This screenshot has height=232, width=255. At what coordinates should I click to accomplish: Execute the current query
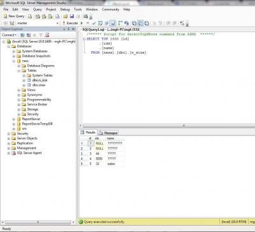pyautogui.click(x=70, y=23)
